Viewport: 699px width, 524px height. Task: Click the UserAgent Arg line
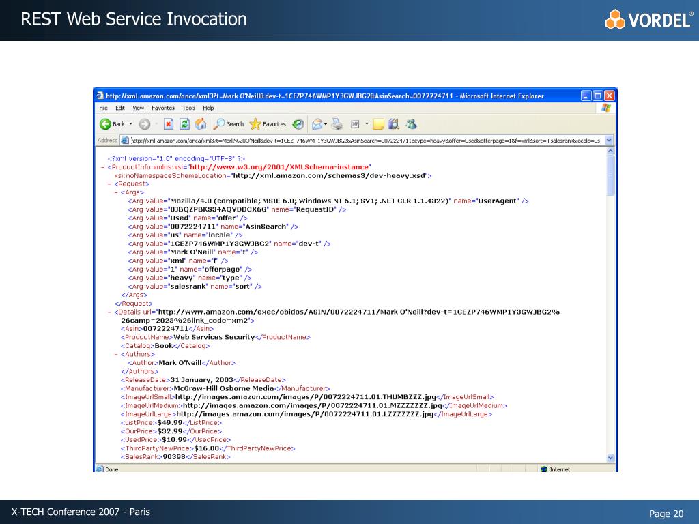328,201
